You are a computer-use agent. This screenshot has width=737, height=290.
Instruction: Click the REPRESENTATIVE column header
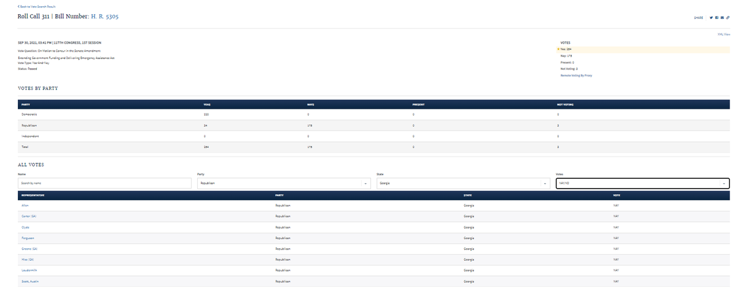pyautogui.click(x=34, y=195)
